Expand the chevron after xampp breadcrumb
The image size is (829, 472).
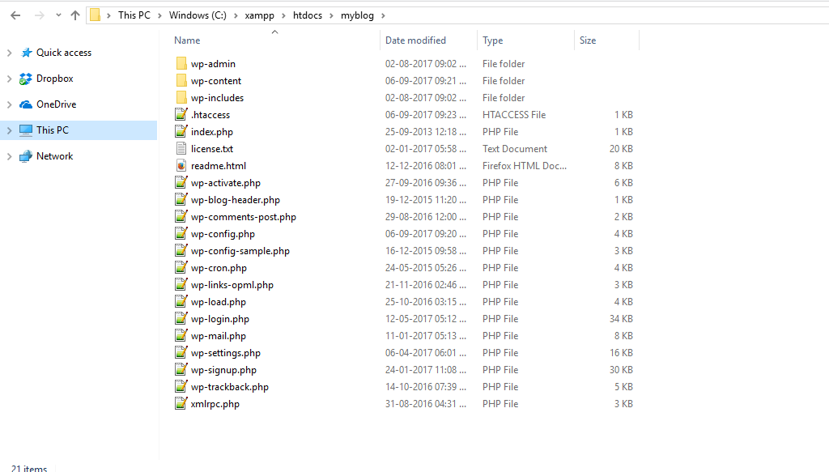[x=284, y=15]
